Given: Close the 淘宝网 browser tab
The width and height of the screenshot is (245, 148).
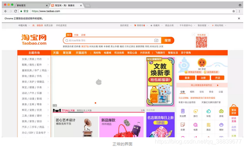Looking at the screenshot, I should coord(81,5).
